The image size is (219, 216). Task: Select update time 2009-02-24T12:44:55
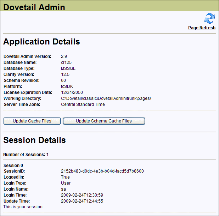point(82,201)
